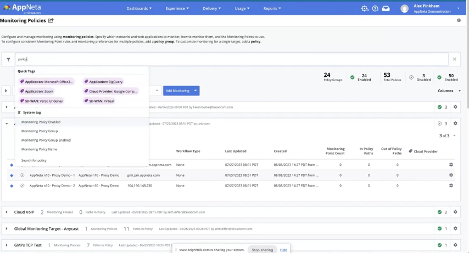Select Application: Zoom quick tag
Viewport: 469px width, 253px height.
click(x=36, y=91)
